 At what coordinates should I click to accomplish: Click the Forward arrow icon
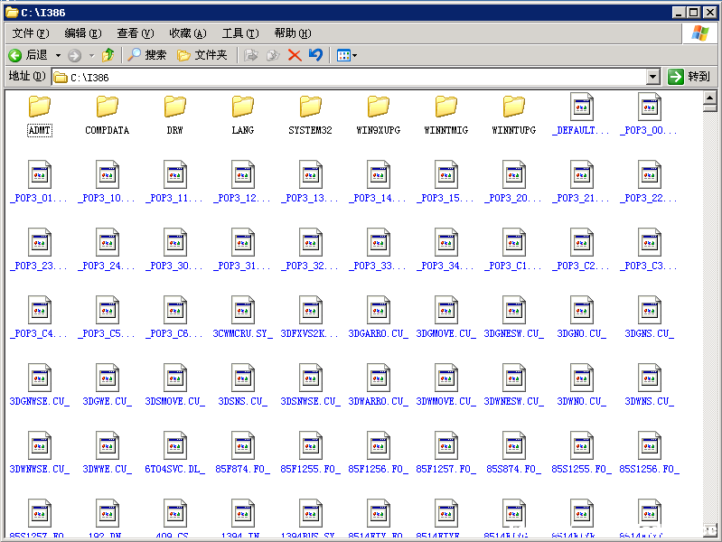coord(74,56)
